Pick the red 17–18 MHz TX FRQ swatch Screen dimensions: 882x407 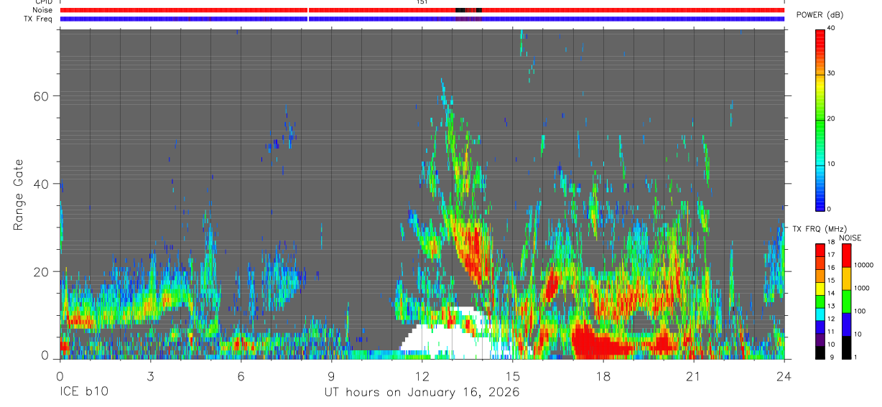[x=820, y=250]
